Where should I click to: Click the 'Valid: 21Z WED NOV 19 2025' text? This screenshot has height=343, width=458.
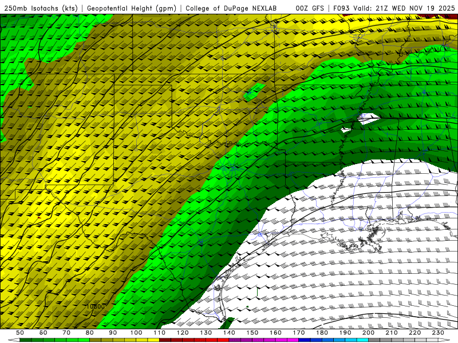404,8
